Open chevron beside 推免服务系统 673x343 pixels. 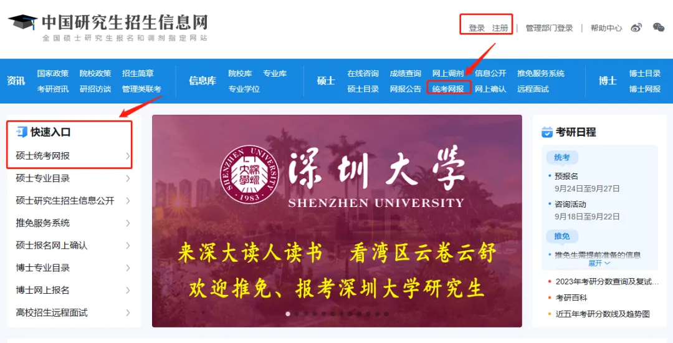128,223
